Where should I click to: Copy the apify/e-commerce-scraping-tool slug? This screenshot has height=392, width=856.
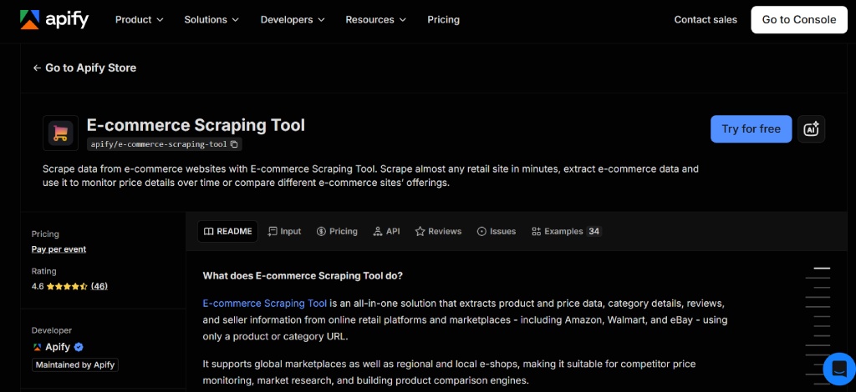click(234, 144)
